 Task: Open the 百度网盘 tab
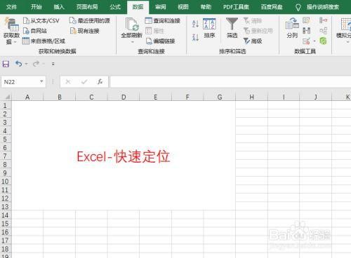(272, 7)
